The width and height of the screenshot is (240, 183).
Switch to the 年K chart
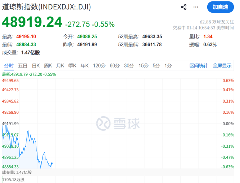pos(85,65)
